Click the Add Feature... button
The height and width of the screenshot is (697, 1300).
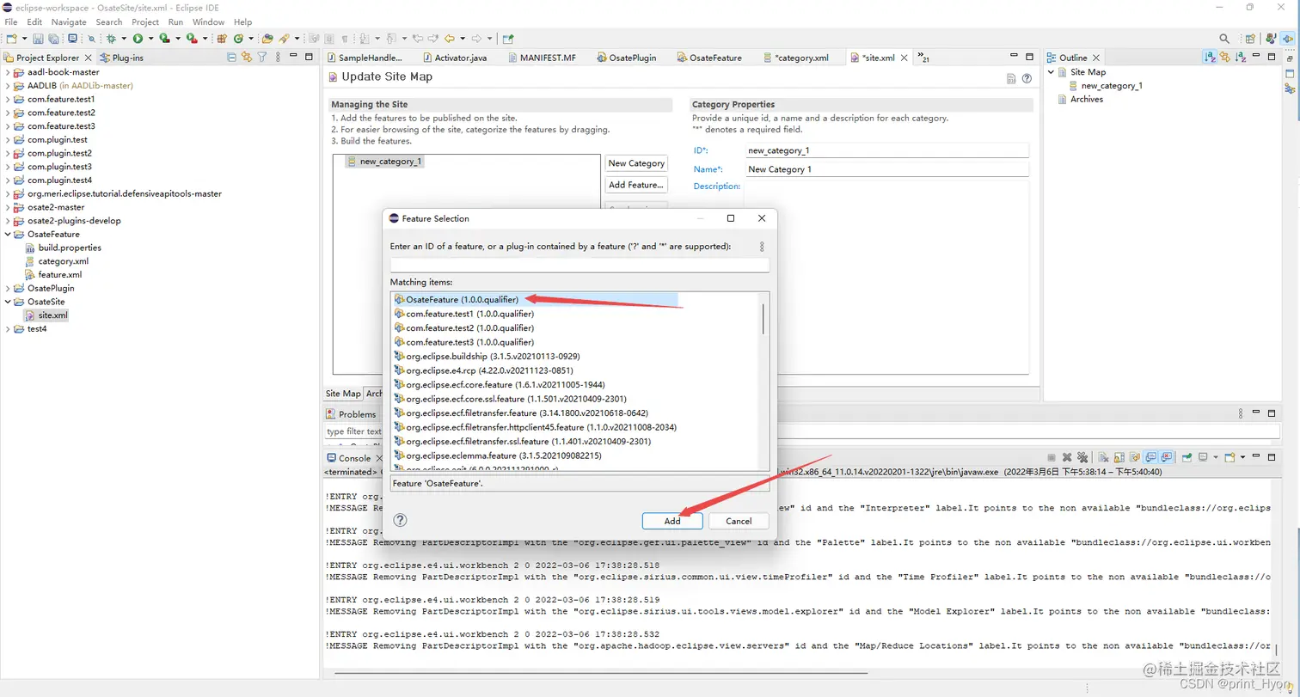coord(636,185)
